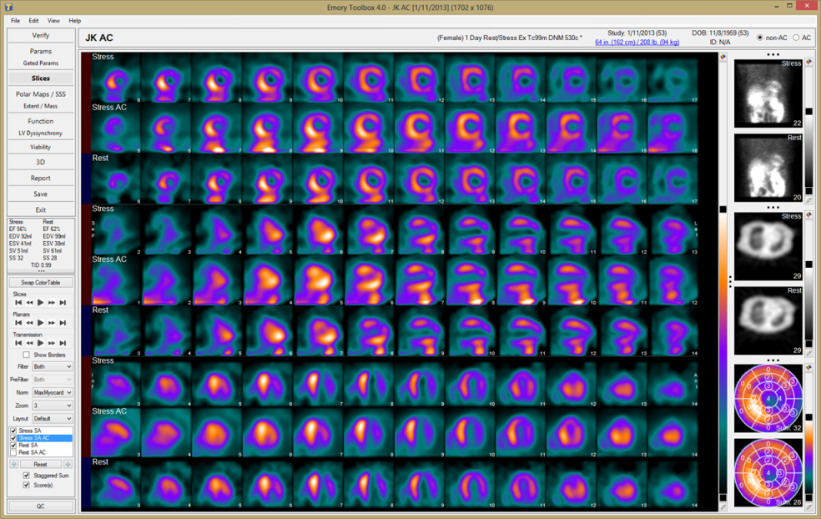The image size is (821, 519).
Task: Play the Planars cine animation
Action: (40, 323)
